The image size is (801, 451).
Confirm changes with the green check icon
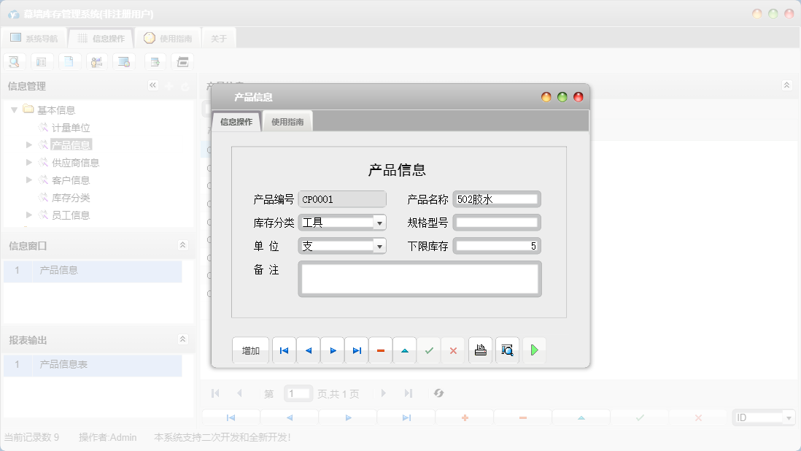[429, 350]
